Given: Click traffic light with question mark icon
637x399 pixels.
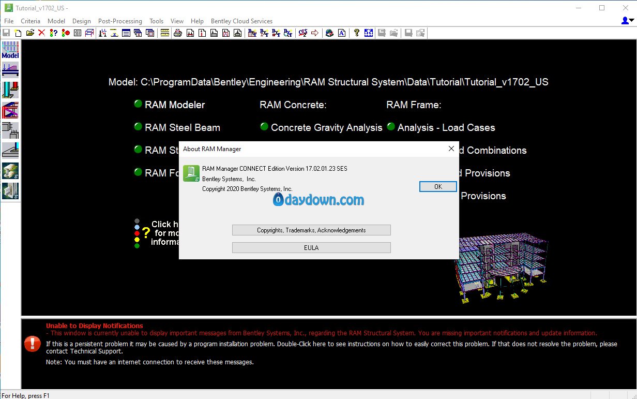Looking at the screenshot, I should [53, 33].
